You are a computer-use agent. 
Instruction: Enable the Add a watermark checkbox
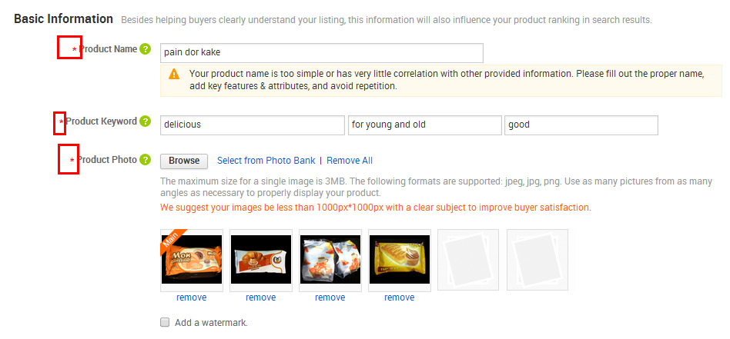(165, 322)
